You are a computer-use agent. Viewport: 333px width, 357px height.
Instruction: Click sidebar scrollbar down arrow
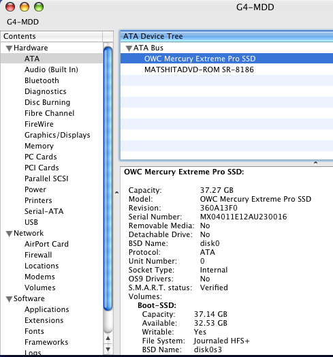click(108, 349)
